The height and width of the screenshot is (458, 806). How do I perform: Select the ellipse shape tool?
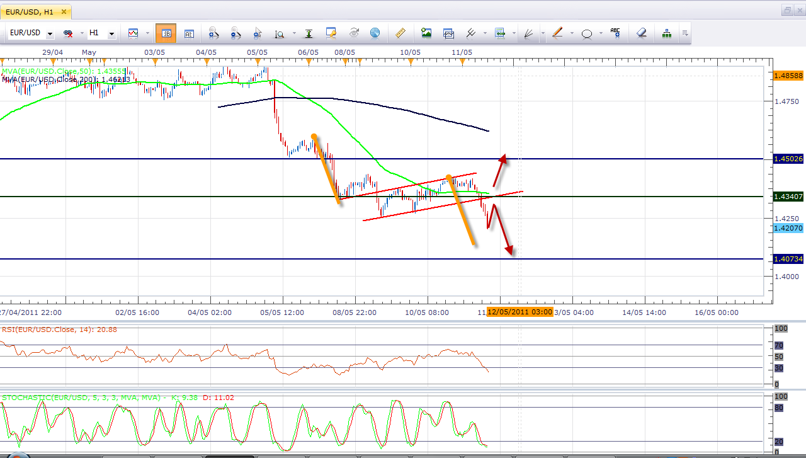pyautogui.click(x=586, y=33)
